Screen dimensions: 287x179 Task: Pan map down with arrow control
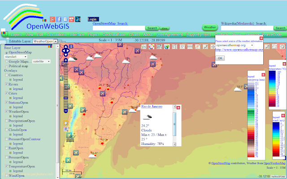(x=66, y=55)
